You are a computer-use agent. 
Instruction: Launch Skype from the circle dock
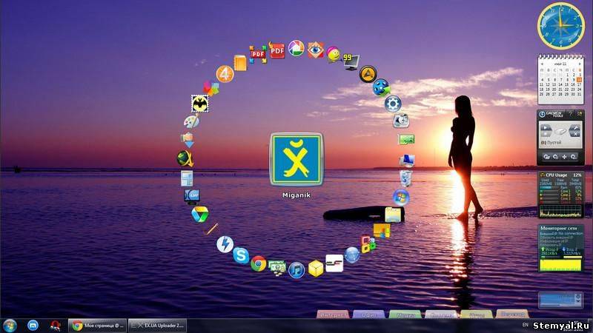241,255
